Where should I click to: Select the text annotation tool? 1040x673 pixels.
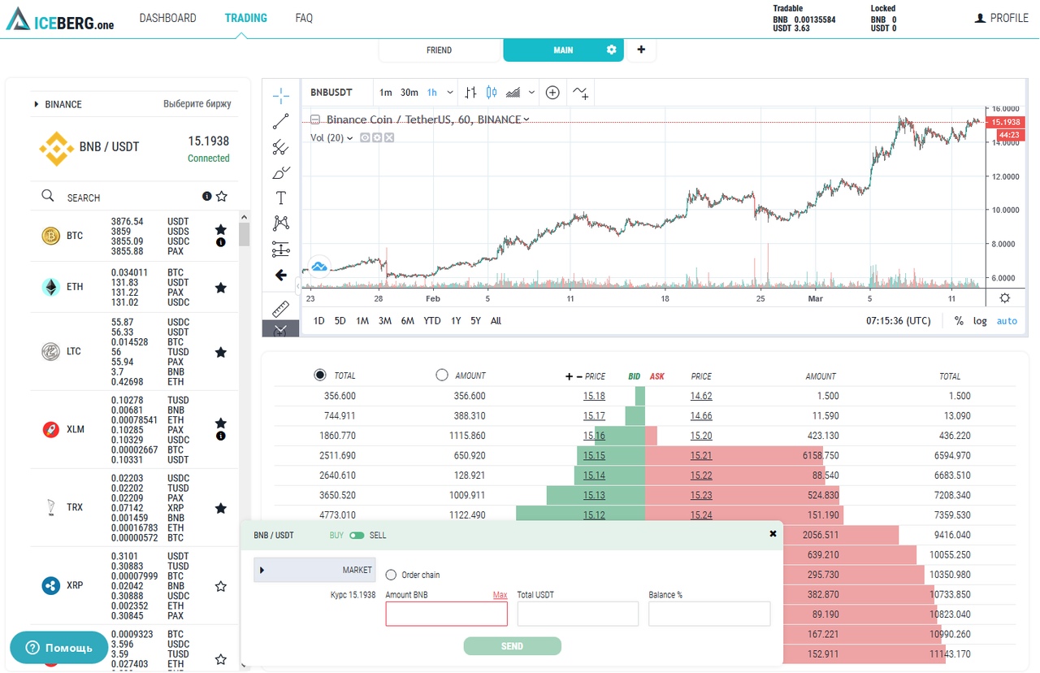280,198
